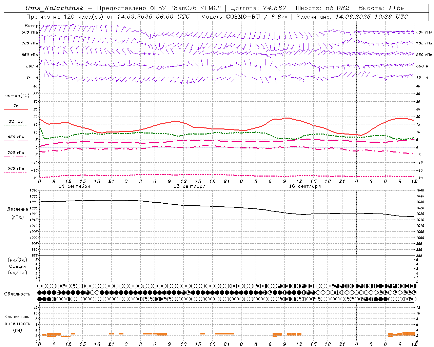Select the 500 м wind level label on left
Screen dimensions: 434x347
tap(32, 66)
